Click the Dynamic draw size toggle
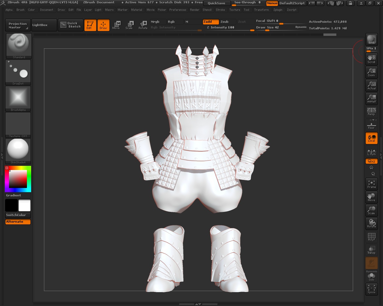The height and width of the screenshot is (306, 383). 301,27
